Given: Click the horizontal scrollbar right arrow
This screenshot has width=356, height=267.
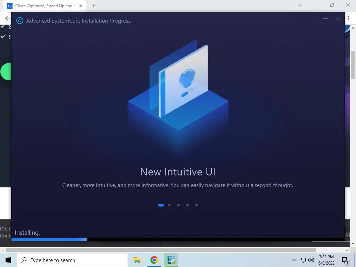Looking at the screenshot, I should click(347, 250).
